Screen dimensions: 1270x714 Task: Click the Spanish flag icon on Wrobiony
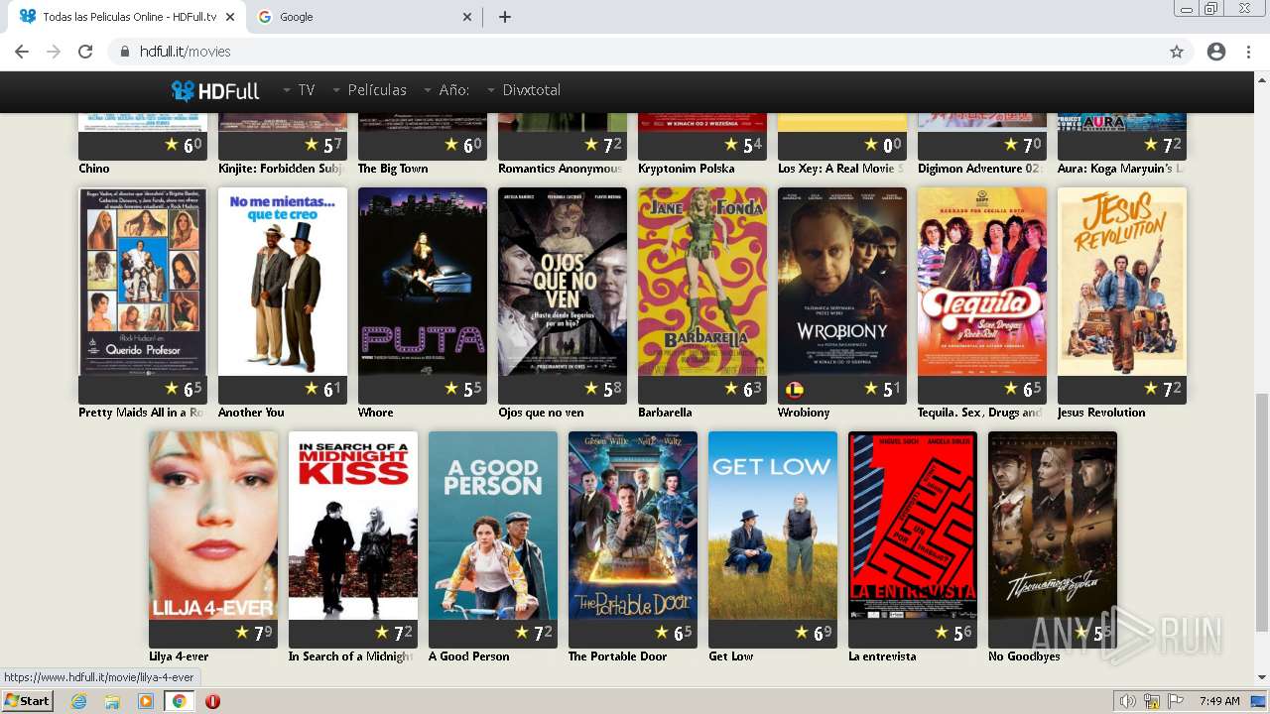(794, 390)
